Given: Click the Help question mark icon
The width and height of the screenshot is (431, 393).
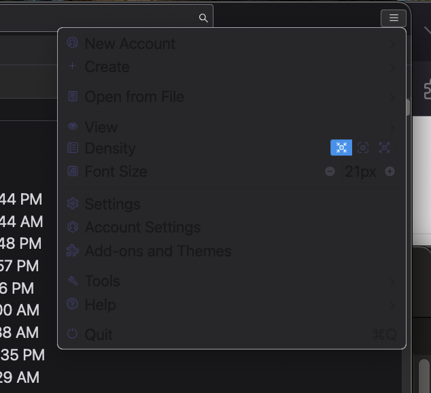Looking at the screenshot, I should pos(73,305).
